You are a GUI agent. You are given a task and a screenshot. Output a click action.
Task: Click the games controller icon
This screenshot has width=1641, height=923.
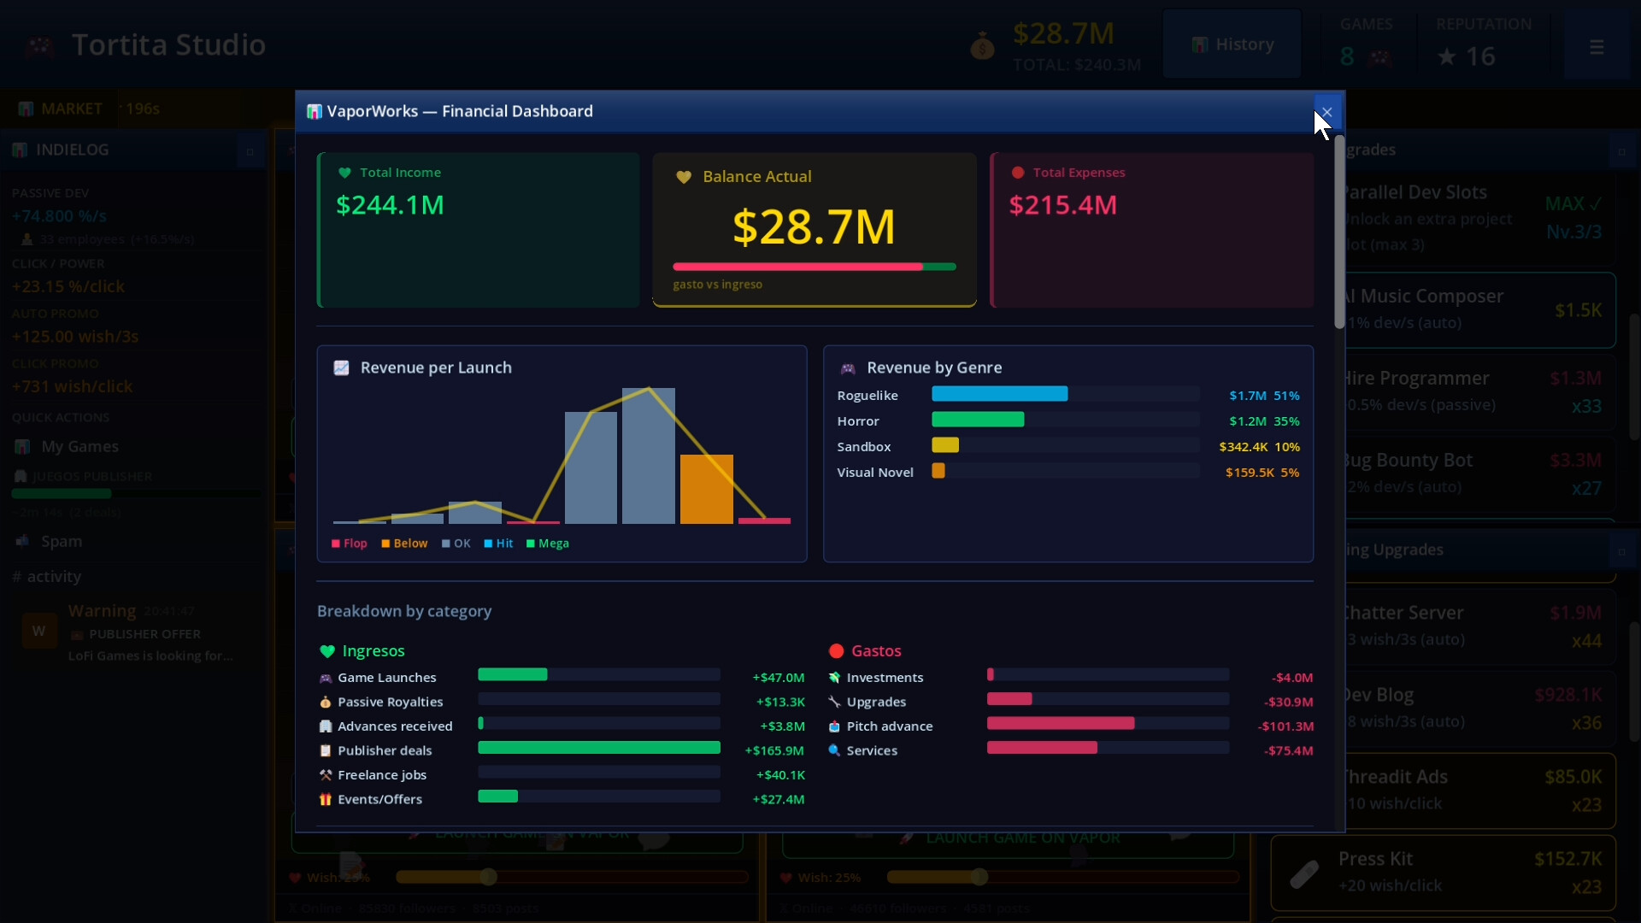pyautogui.click(x=1379, y=58)
